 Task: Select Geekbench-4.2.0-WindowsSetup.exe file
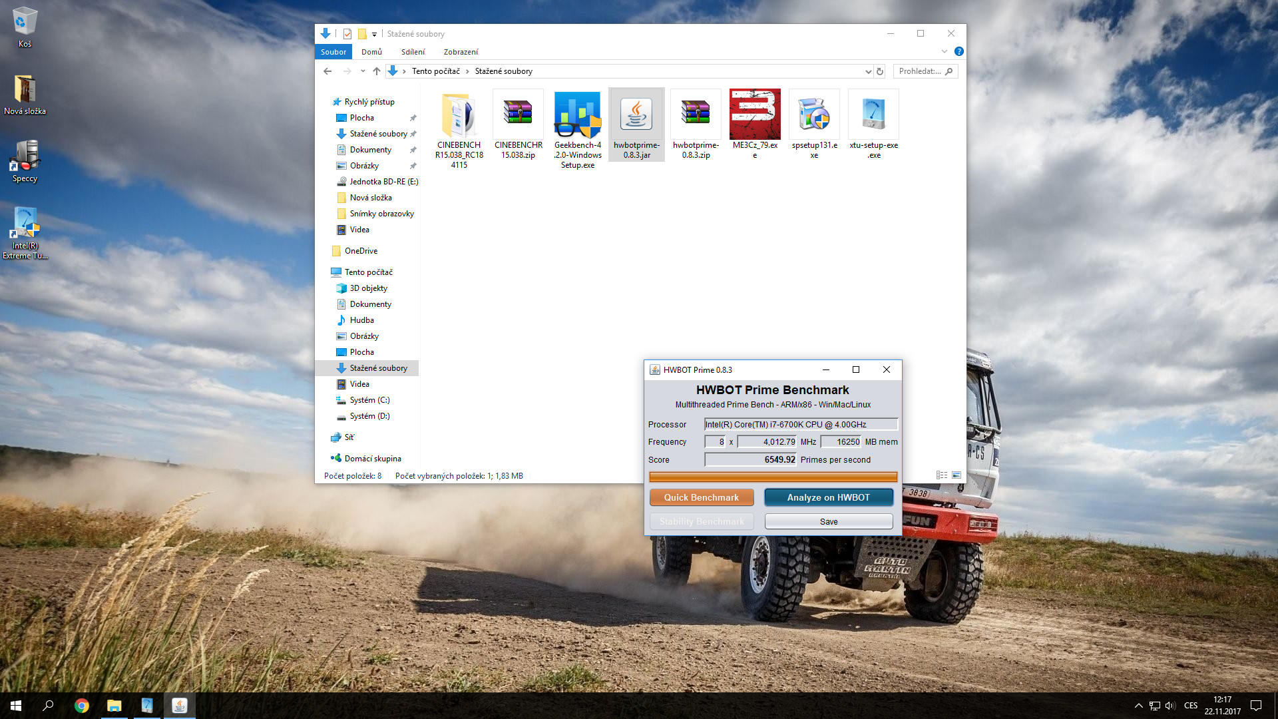[578, 129]
